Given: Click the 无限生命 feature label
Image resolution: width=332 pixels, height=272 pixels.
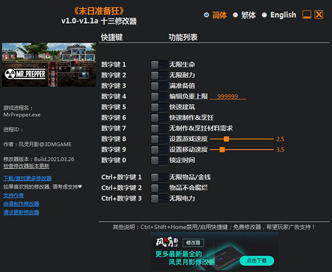Looking at the screenshot, I should point(182,65).
